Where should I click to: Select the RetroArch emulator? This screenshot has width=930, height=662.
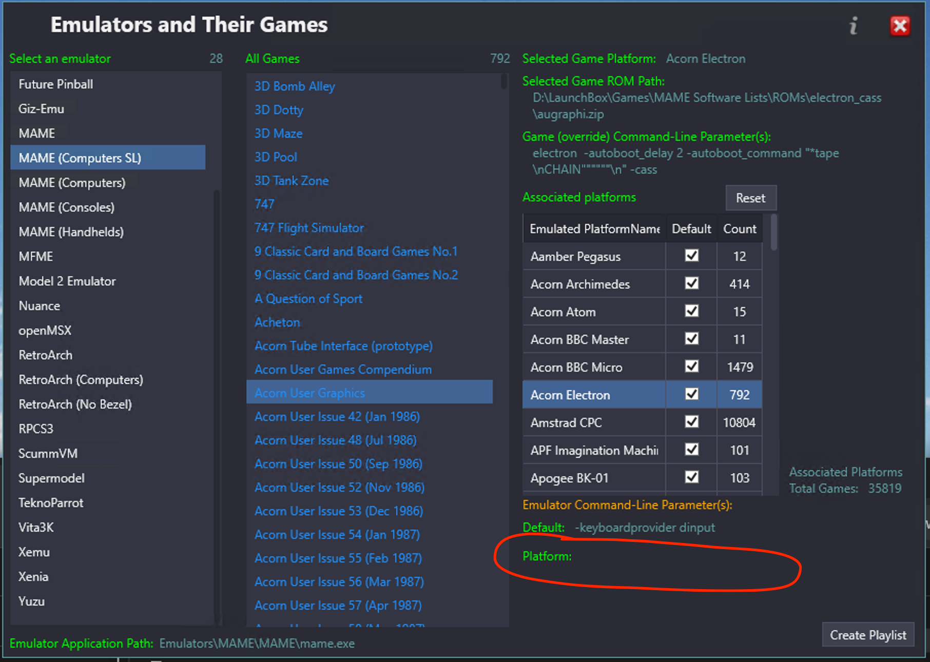(x=45, y=355)
